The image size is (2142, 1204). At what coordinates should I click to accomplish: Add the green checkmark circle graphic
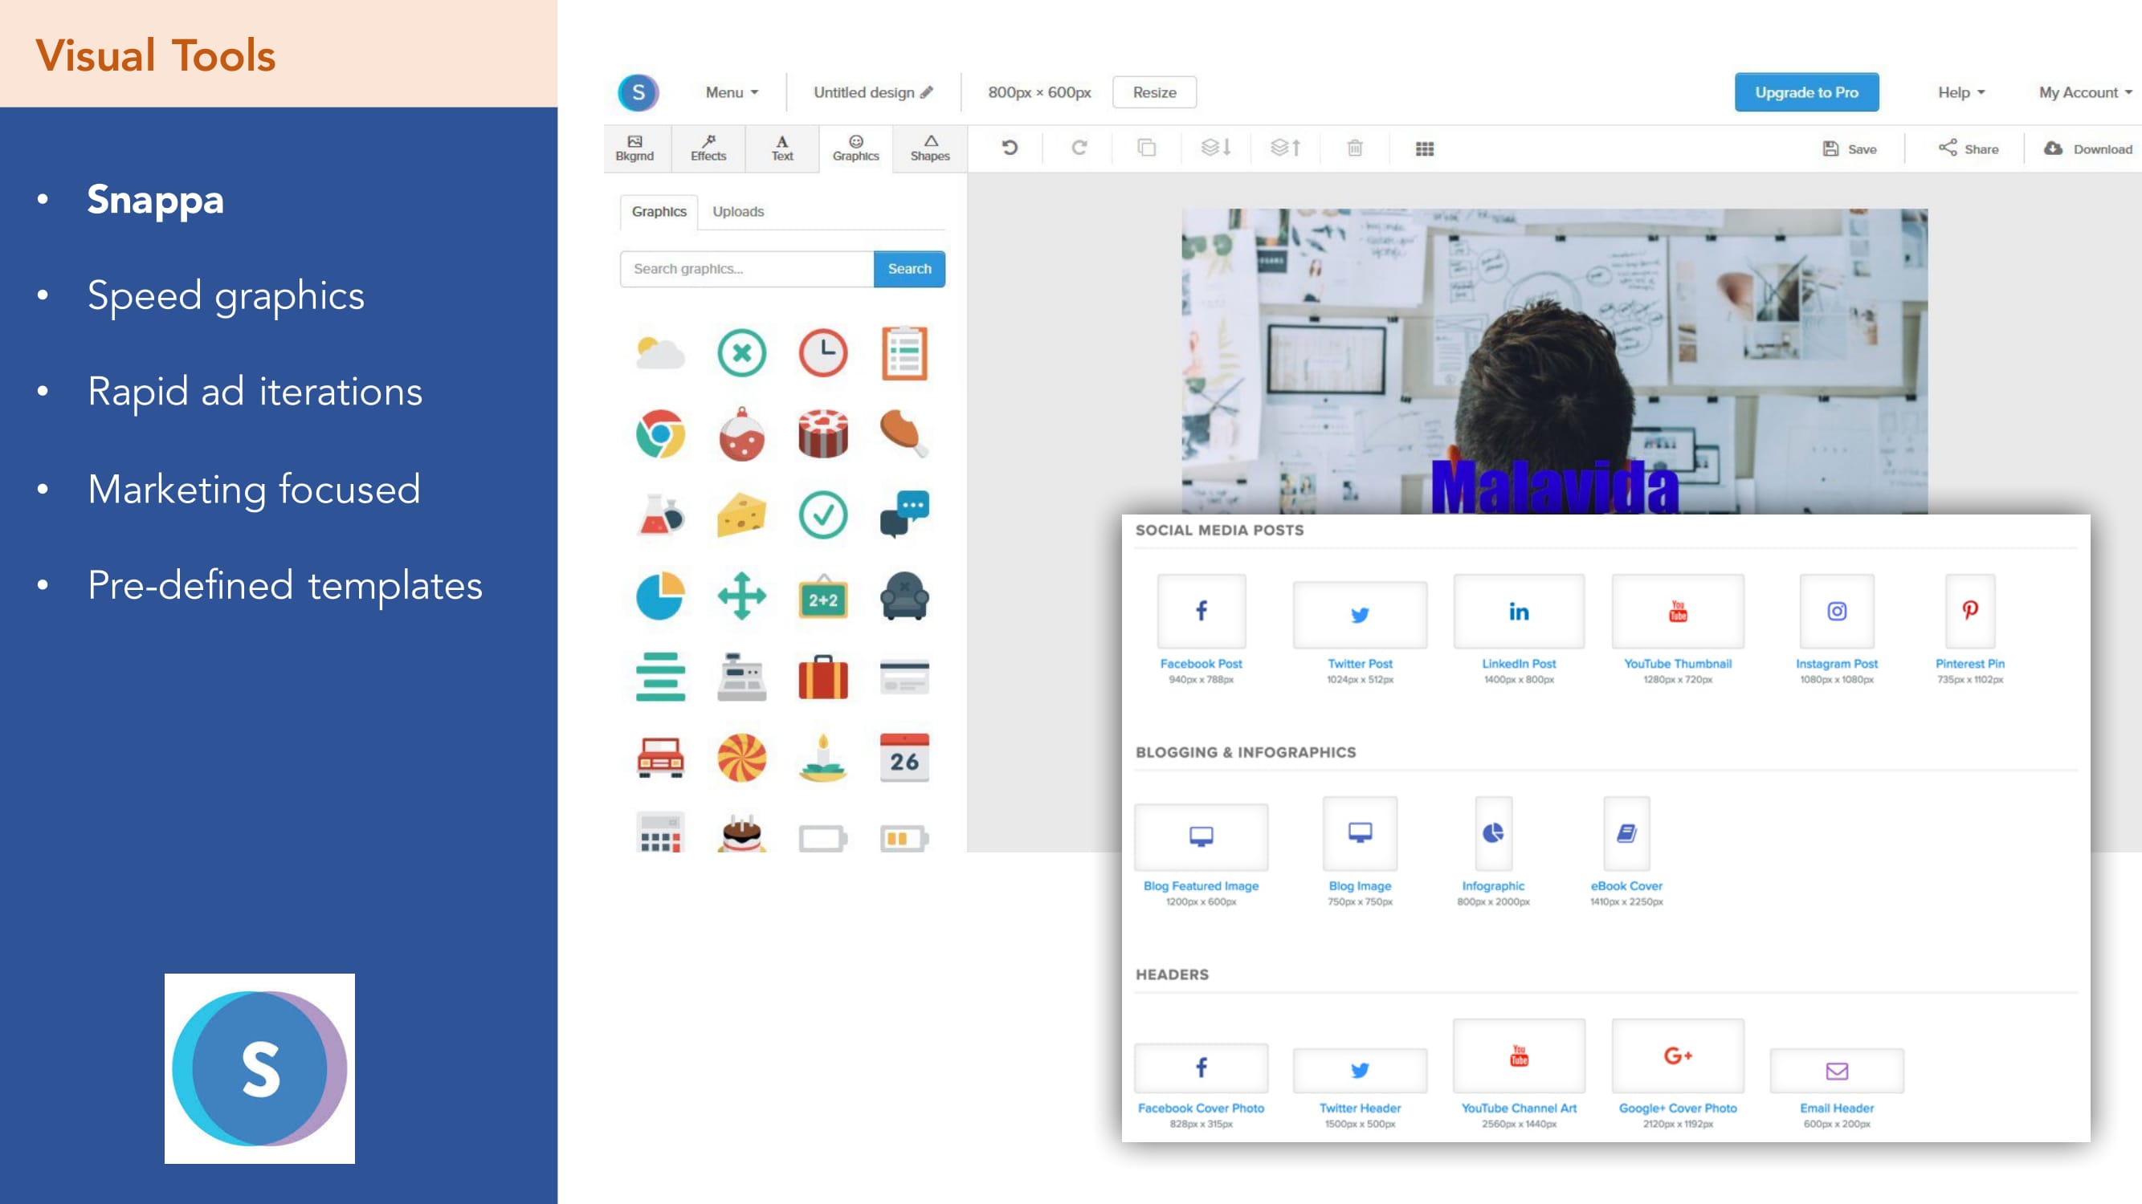823,515
